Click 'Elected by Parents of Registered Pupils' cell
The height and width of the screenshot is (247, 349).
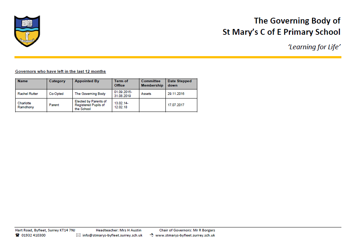click(92, 105)
